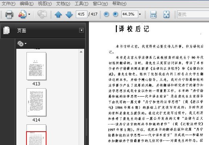Click the greyed-out globe review icon
Screen dimensions: 209x145
(42, 14)
